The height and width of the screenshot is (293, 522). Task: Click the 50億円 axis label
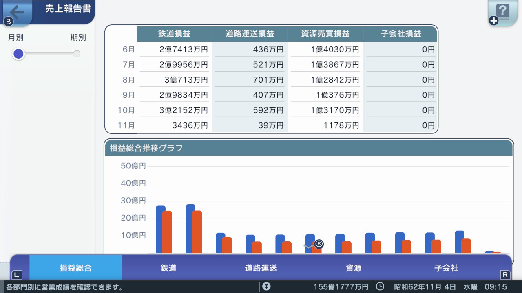(133, 166)
